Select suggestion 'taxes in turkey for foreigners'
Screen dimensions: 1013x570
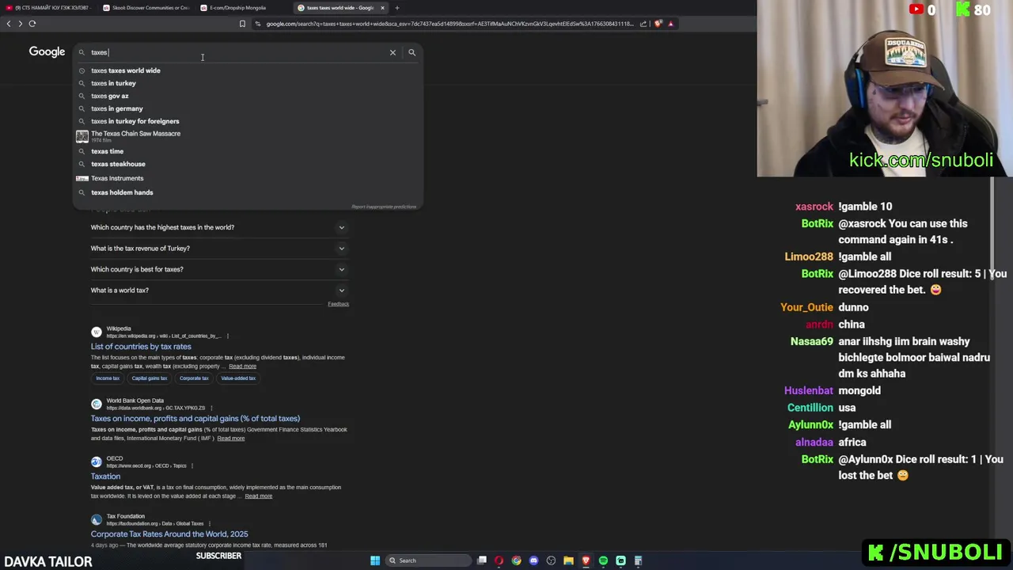tap(247, 121)
